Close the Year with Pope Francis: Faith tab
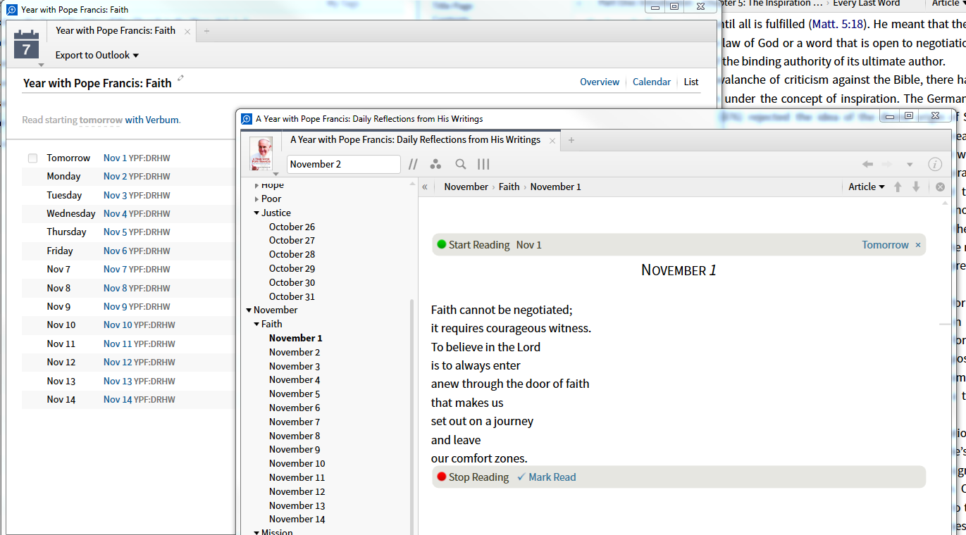Image resolution: width=966 pixels, height=535 pixels. [187, 31]
